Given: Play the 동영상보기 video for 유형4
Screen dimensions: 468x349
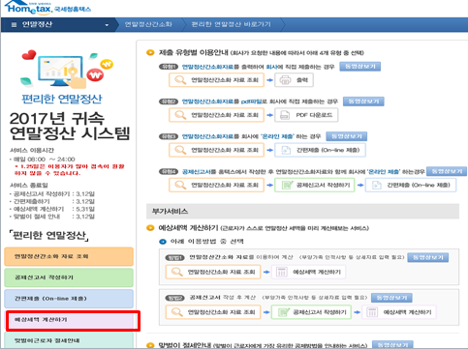Looking at the screenshot, I should tap(447, 171).
